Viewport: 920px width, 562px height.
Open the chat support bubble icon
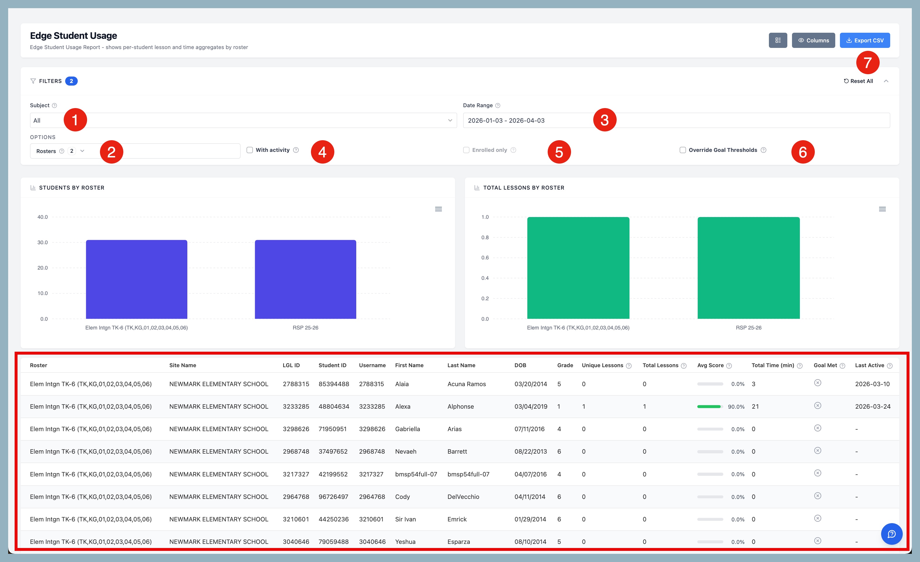coord(891,534)
